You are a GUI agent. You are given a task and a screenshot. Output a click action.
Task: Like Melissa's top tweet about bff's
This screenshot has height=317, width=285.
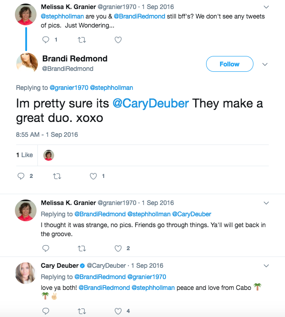(118, 40)
